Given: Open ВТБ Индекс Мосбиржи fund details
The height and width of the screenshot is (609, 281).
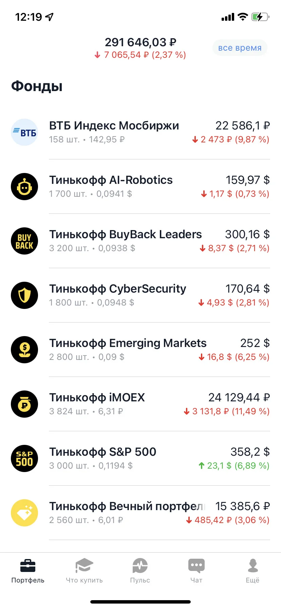Looking at the screenshot, I should point(140,132).
